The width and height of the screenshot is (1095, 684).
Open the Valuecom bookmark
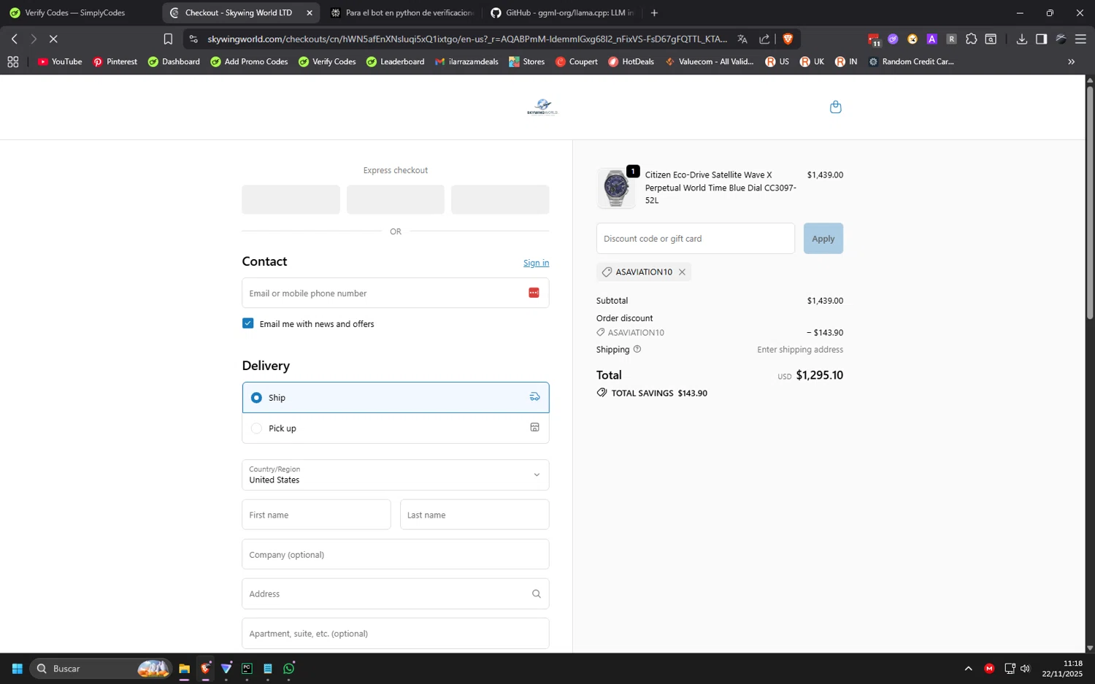coord(709,62)
